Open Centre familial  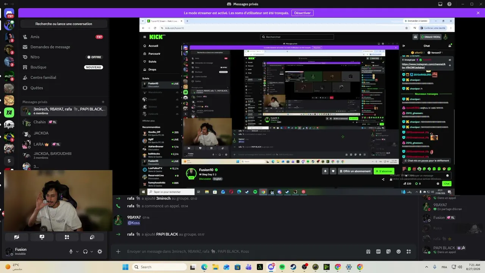click(x=63, y=77)
